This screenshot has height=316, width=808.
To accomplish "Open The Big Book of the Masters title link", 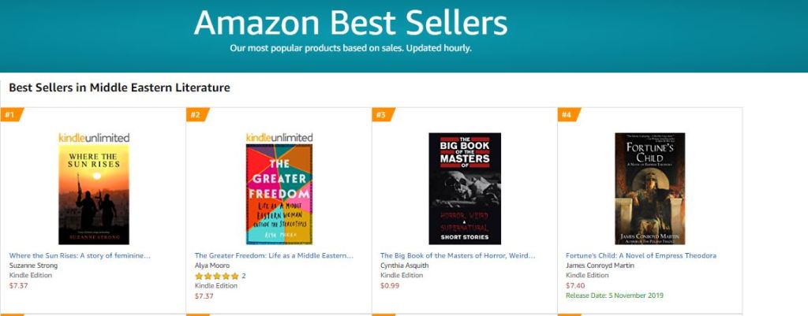I will [458, 255].
